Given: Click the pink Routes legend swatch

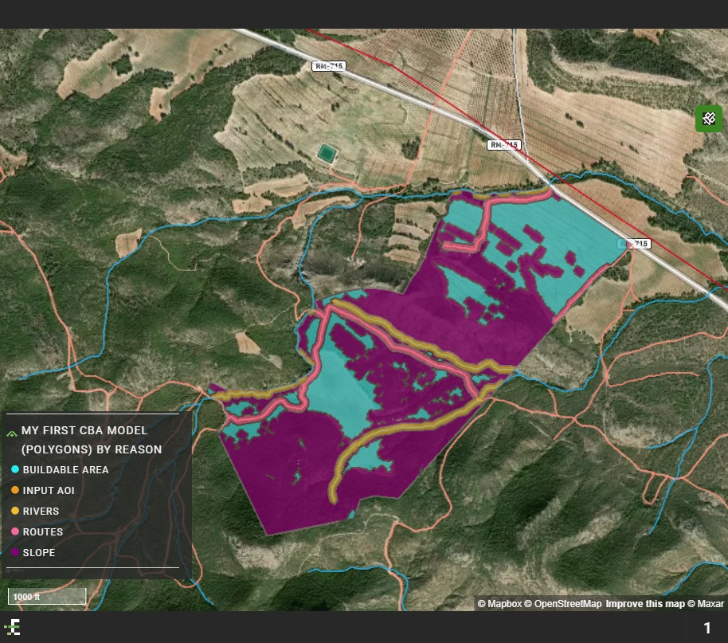Looking at the screenshot, I should 15,531.
